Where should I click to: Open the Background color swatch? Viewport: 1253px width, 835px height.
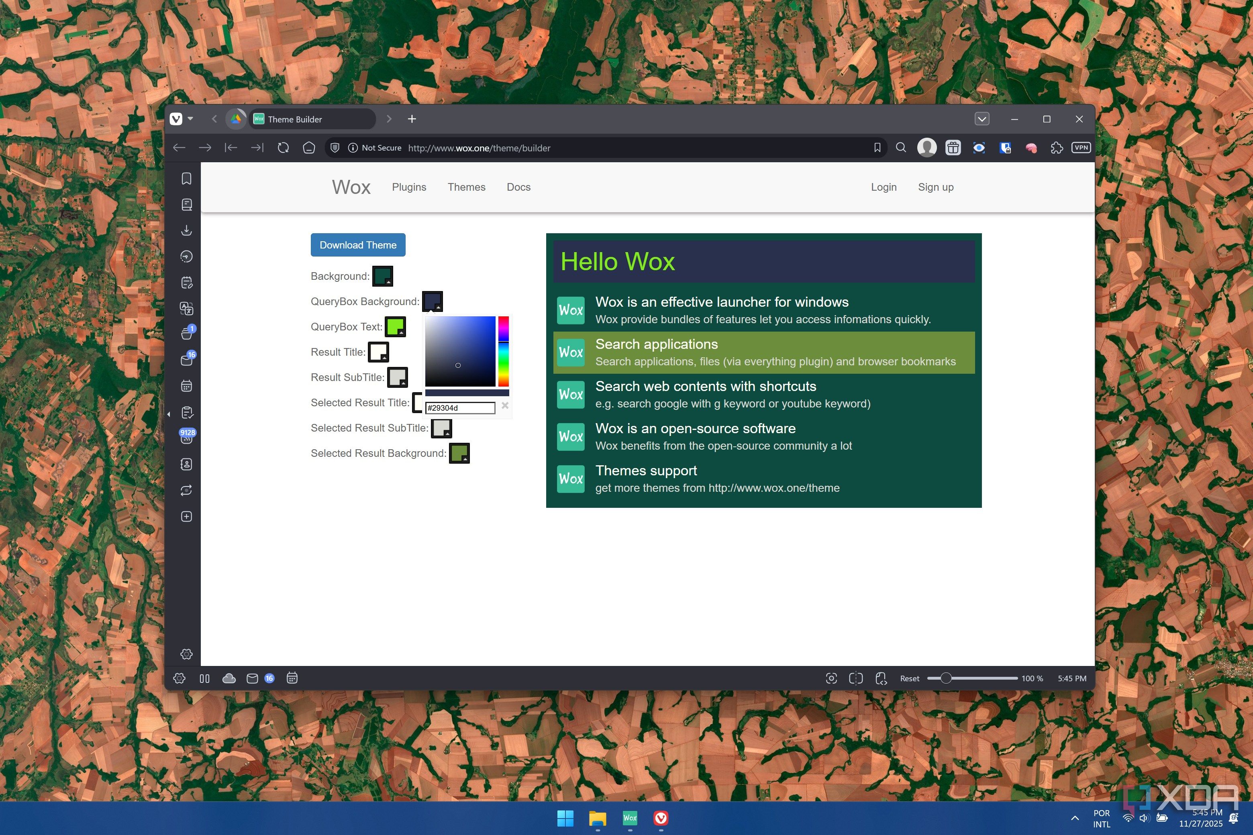[x=382, y=276]
